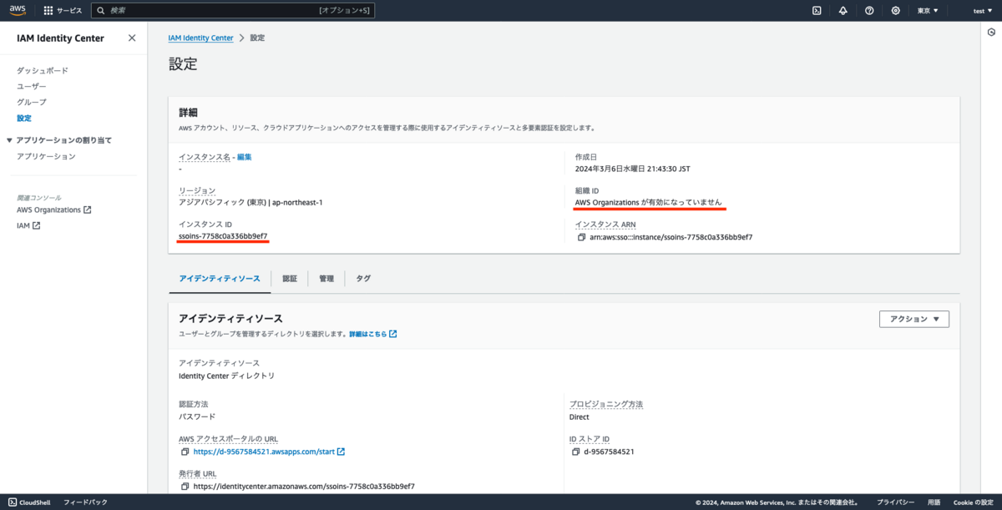Image resolution: width=1002 pixels, height=510 pixels.
Task: Open the IAM related console link
Action: 28,225
